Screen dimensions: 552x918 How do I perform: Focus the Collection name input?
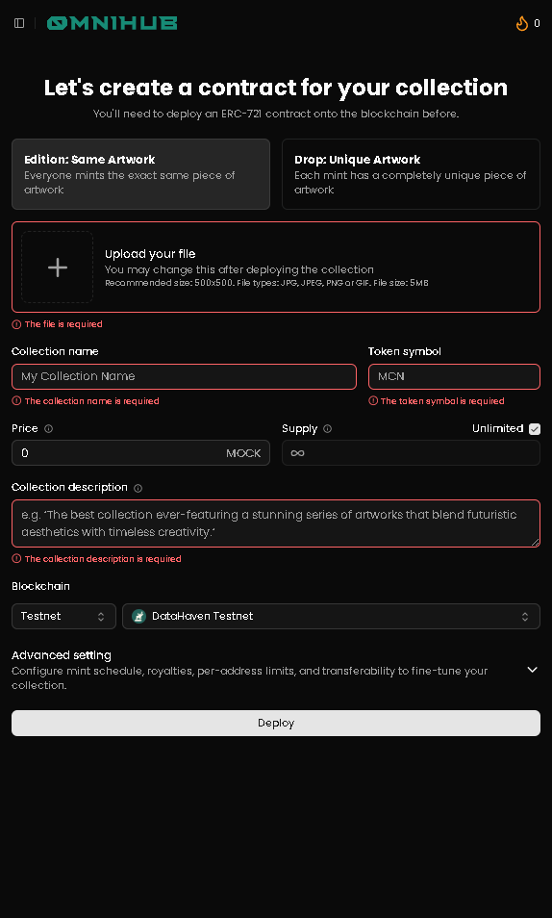(184, 376)
